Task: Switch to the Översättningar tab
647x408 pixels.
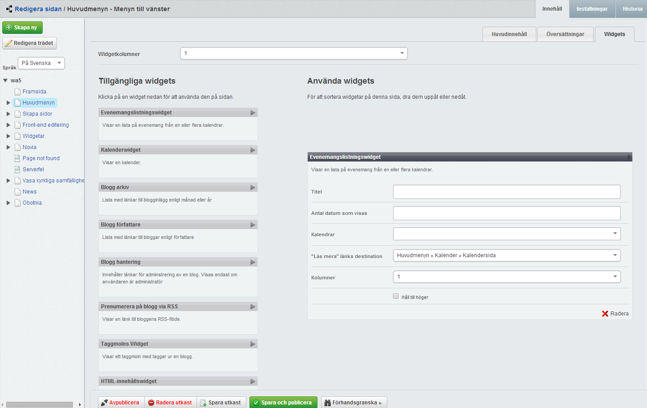Action: point(565,34)
